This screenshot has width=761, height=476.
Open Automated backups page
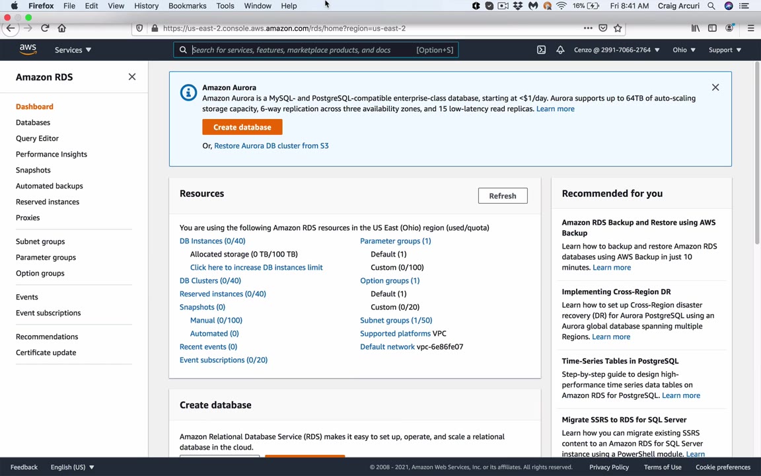coord(49,186)
